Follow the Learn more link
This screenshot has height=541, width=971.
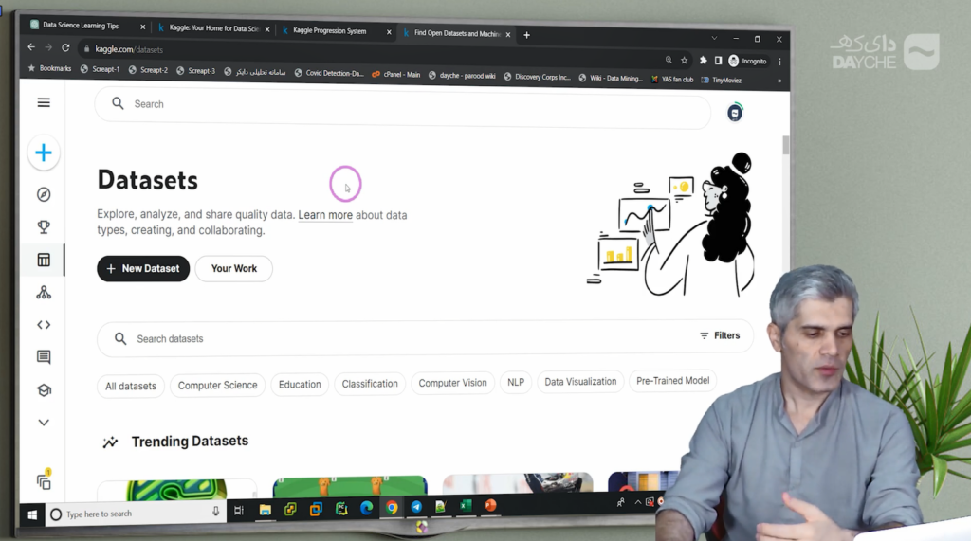tap(325, 215)
